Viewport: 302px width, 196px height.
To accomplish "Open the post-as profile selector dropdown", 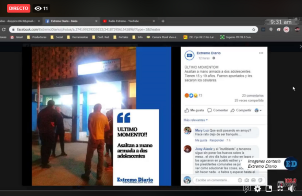I will 258,110.
